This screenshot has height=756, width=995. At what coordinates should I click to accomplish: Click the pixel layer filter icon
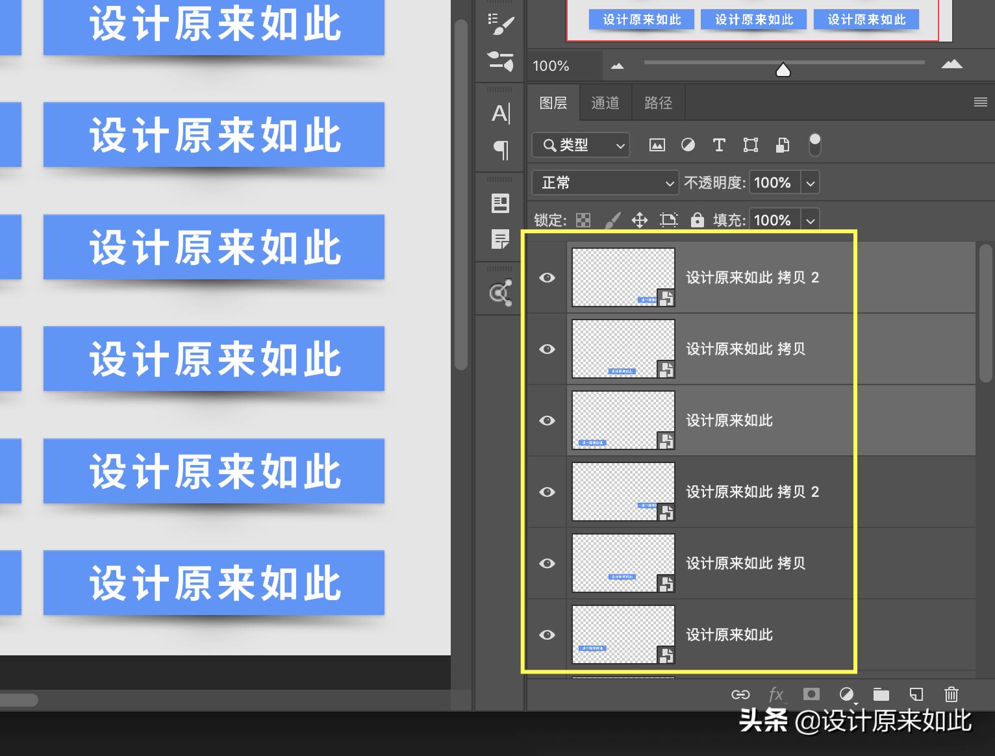pos(657,145)
